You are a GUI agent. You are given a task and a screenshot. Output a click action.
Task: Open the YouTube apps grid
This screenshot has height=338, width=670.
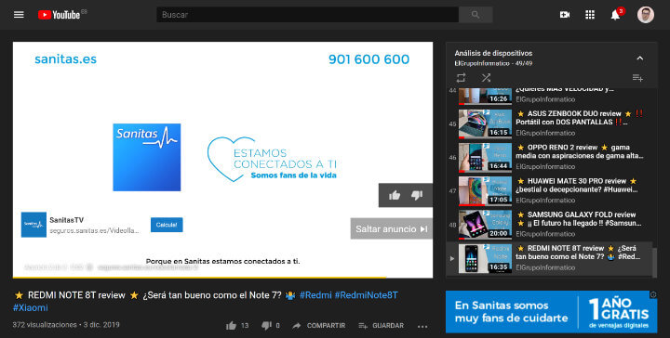click(x=590, y=15)
